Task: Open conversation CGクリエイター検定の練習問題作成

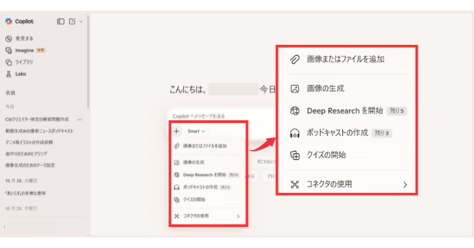Action: [37, 120]
